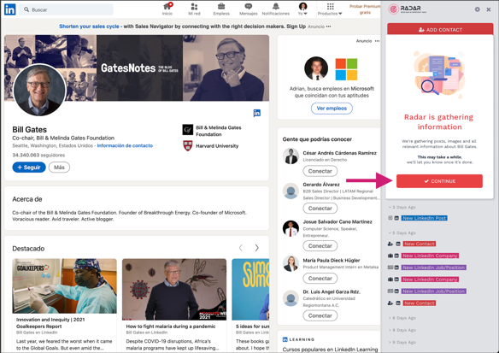Open 5 ideas for summer featured thumbnail
The width and height of the screenshot is (499, 353).
pyautogui.click(x=250, y=290)
